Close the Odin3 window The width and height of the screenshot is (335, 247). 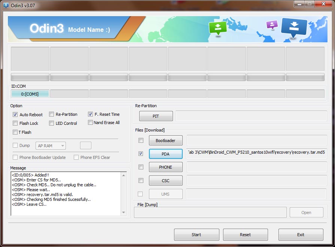click(324, 4)
